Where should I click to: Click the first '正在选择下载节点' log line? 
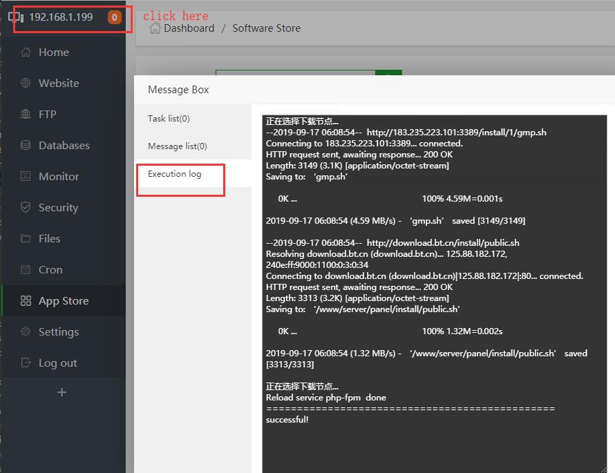coord(302,121)
